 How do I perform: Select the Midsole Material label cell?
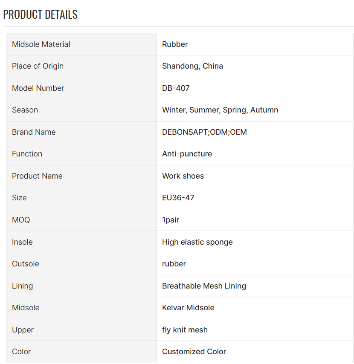[x=81, y=44]
